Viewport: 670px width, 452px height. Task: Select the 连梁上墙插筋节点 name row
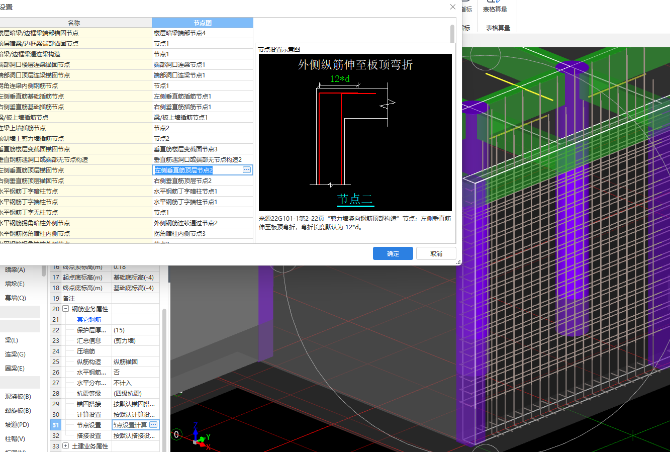tap(76, 128)
